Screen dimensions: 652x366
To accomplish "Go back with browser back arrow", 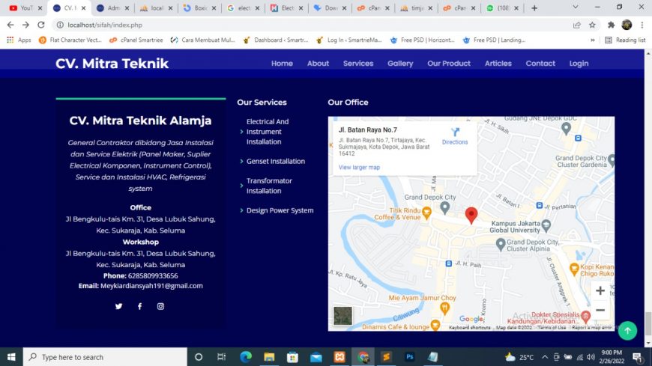I will point(10,25).
